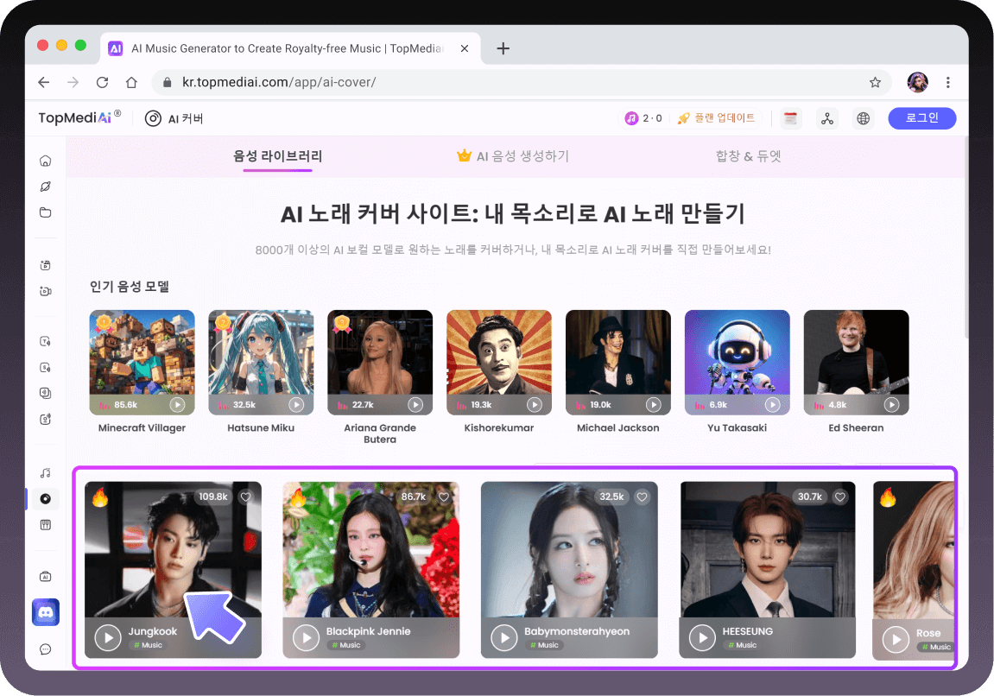Open the chat bubble icon in sidebar
This screenshot has height=696, width=994.
(46, 649)
